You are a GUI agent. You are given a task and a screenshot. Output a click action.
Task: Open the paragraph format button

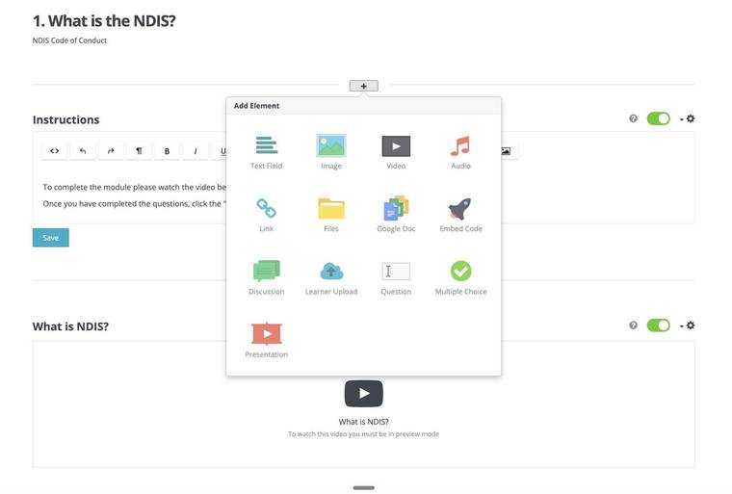(139, 151)
